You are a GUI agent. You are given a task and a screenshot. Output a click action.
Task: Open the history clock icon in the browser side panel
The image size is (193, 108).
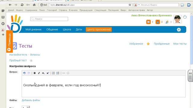pyautogui.click(x=3, y=23)
